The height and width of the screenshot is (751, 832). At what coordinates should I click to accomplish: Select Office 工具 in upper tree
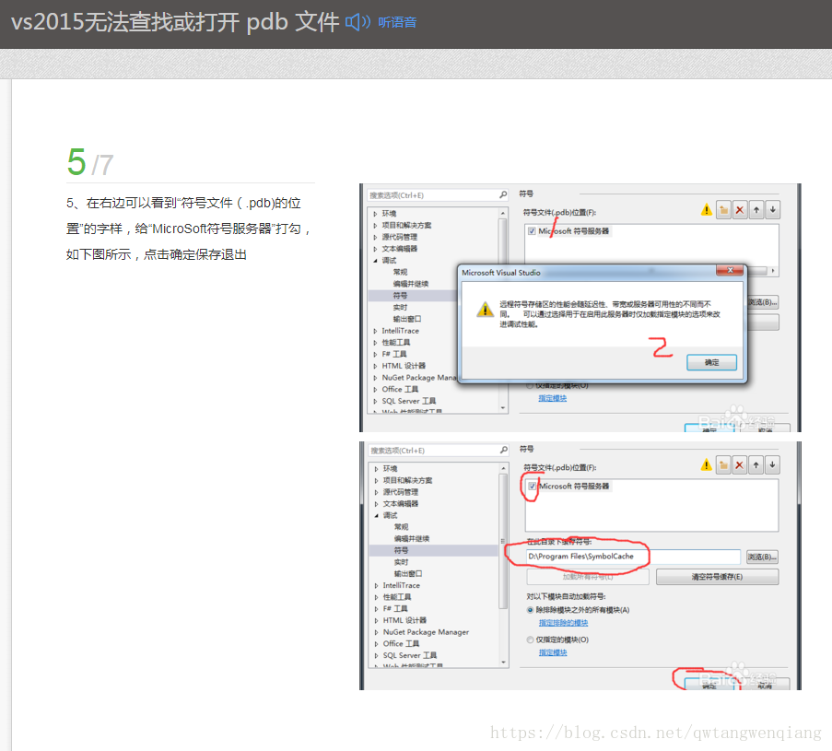click(x=400, y=389)
